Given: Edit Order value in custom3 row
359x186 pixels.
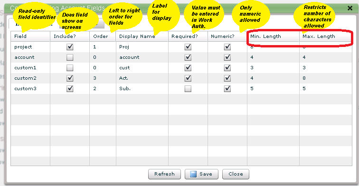Looking at the screenshot, I should coord(103,89).
